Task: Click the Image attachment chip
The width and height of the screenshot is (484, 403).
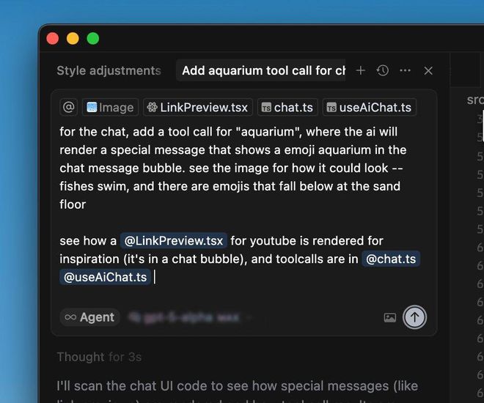Action: [x=110, y=107]
